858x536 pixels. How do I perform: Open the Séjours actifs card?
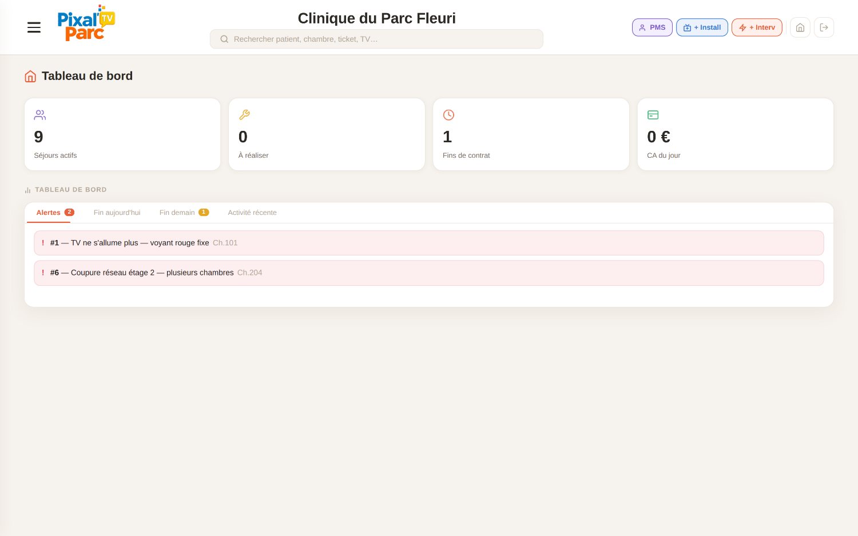click(122, 134)
